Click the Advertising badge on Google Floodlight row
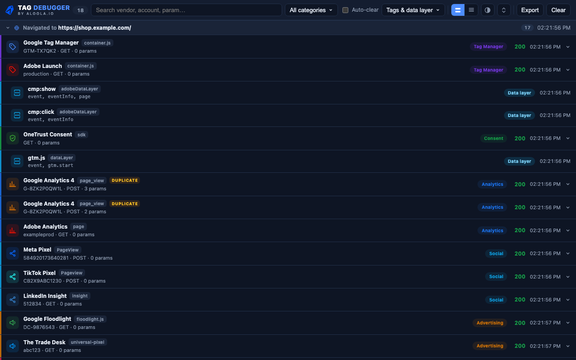 click(490, 323)
